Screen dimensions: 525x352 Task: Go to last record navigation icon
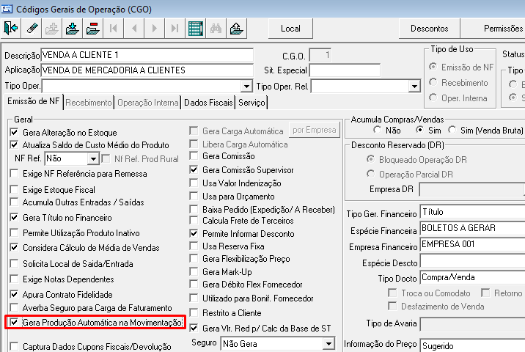coord(175,29)
